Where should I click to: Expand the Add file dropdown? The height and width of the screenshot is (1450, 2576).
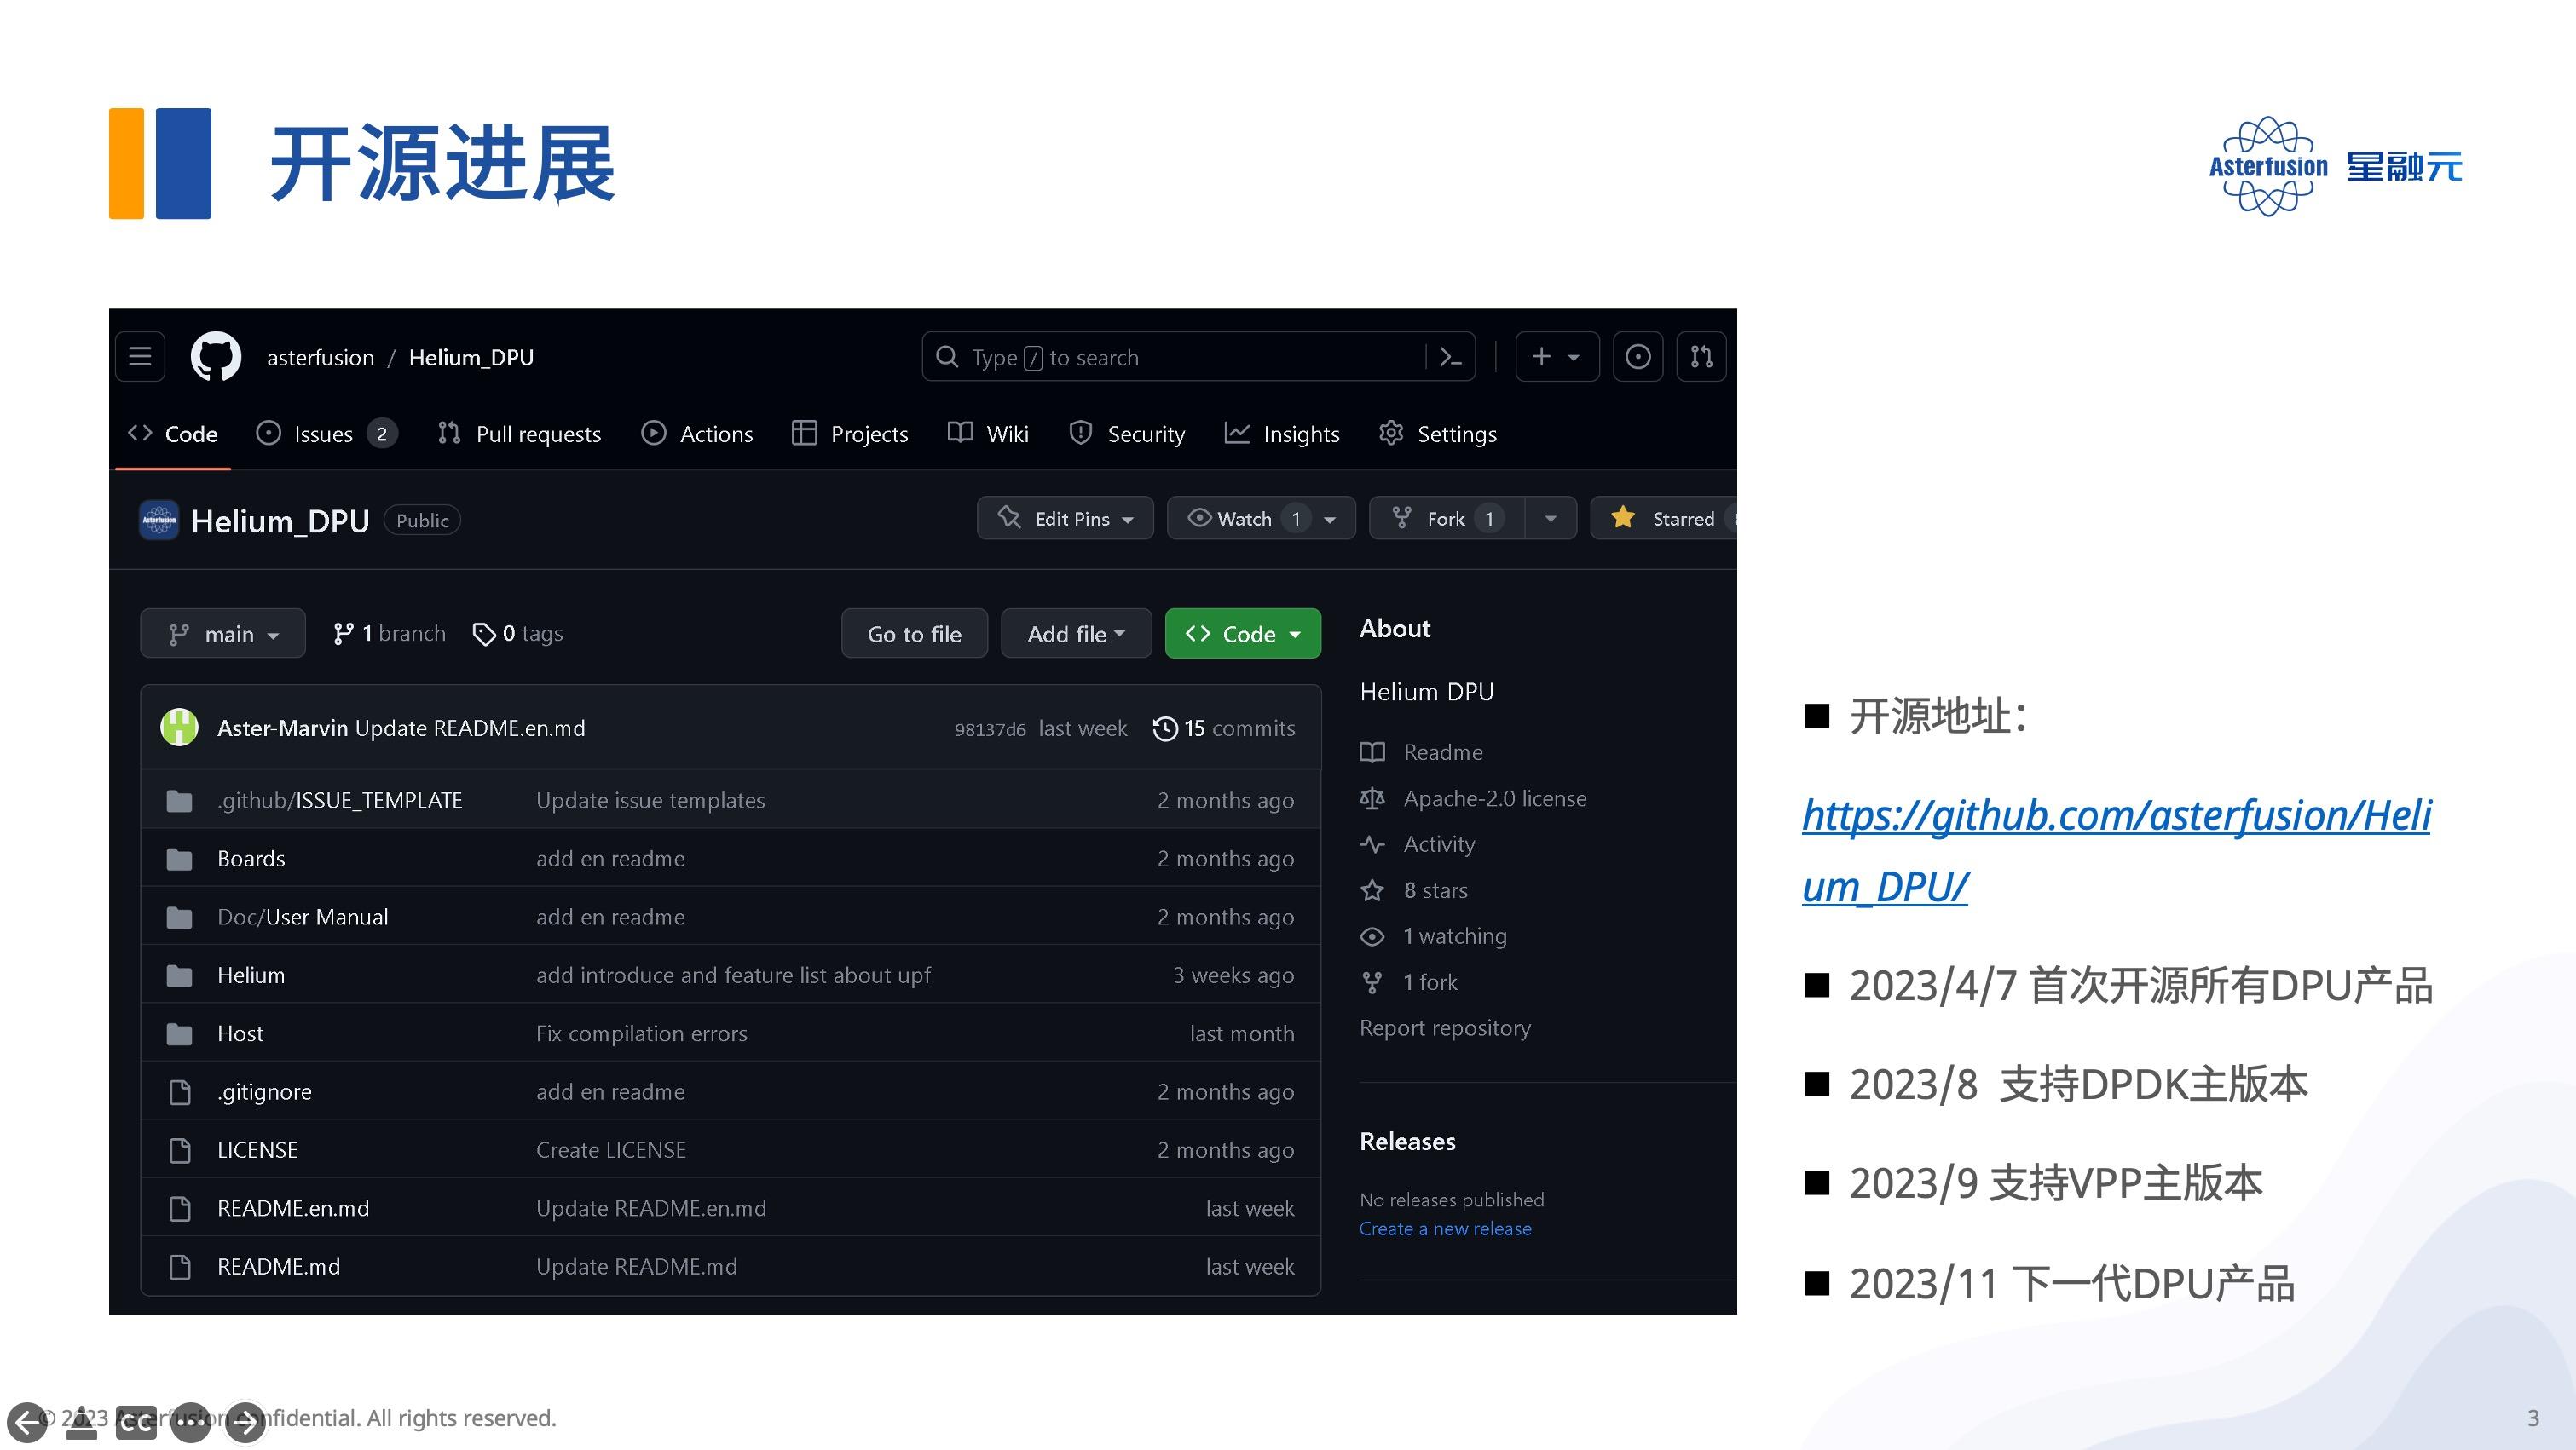pos(1075,632)
